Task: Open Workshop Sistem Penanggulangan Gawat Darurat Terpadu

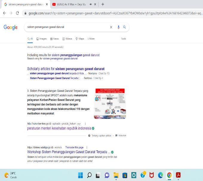Action: coord(69,152)
